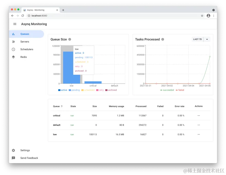The height and width of the screenshot is (175, 226).
Task: Click the Send Feedback message icon
Action: [x=14, y=158]
